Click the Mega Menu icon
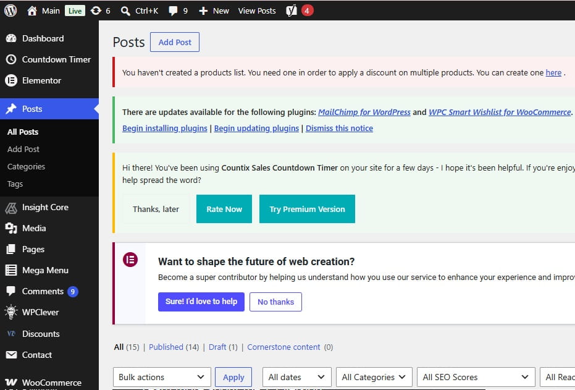 tap(11, 270)
